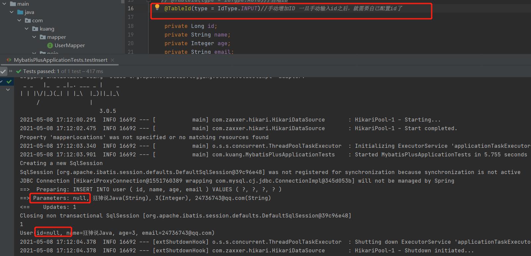
Task: Click 'Closing non transactional SqlSession' console line
Action: (185, 215)
